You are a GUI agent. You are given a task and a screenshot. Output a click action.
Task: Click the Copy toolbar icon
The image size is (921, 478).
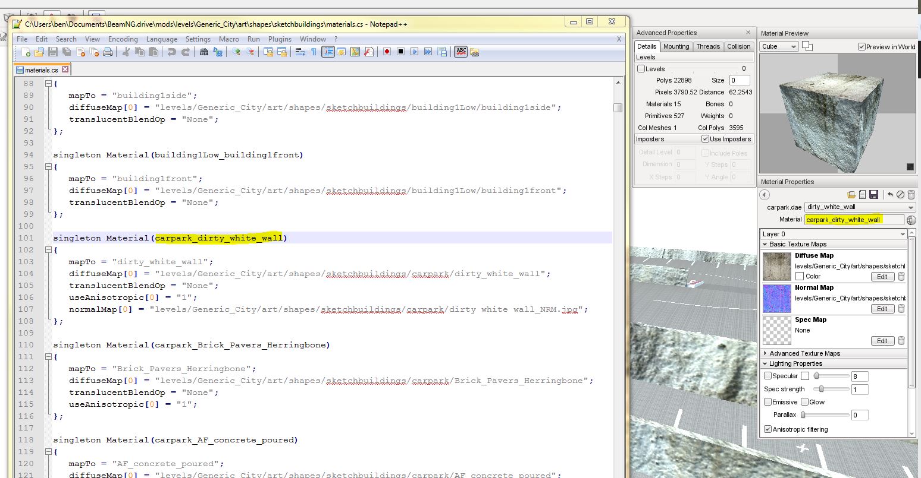(x=140, y=52)
